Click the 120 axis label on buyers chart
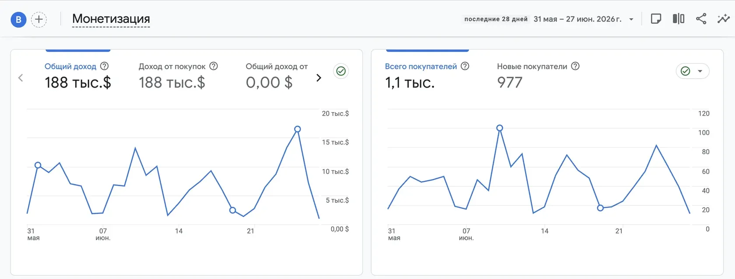This screenshot has height=279, width=735. pyautogui.click(x=703, y=113)
